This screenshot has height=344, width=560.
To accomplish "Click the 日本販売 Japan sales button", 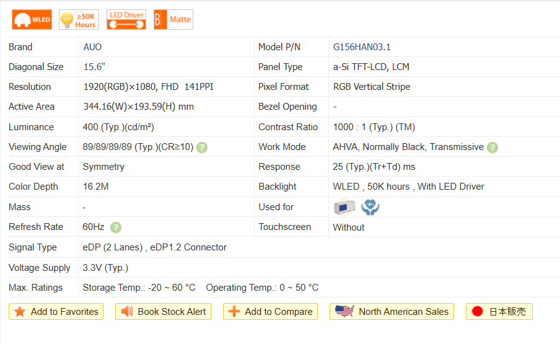I will [499, 312].
